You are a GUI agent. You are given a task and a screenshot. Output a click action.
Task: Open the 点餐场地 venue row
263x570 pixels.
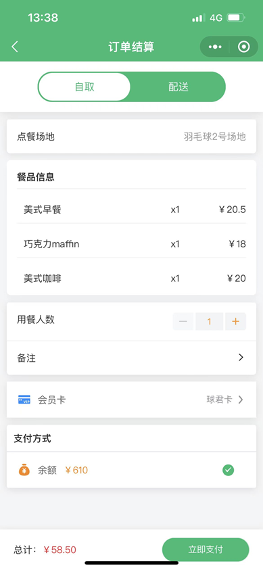pyautogui.click(x=131, y=137)
